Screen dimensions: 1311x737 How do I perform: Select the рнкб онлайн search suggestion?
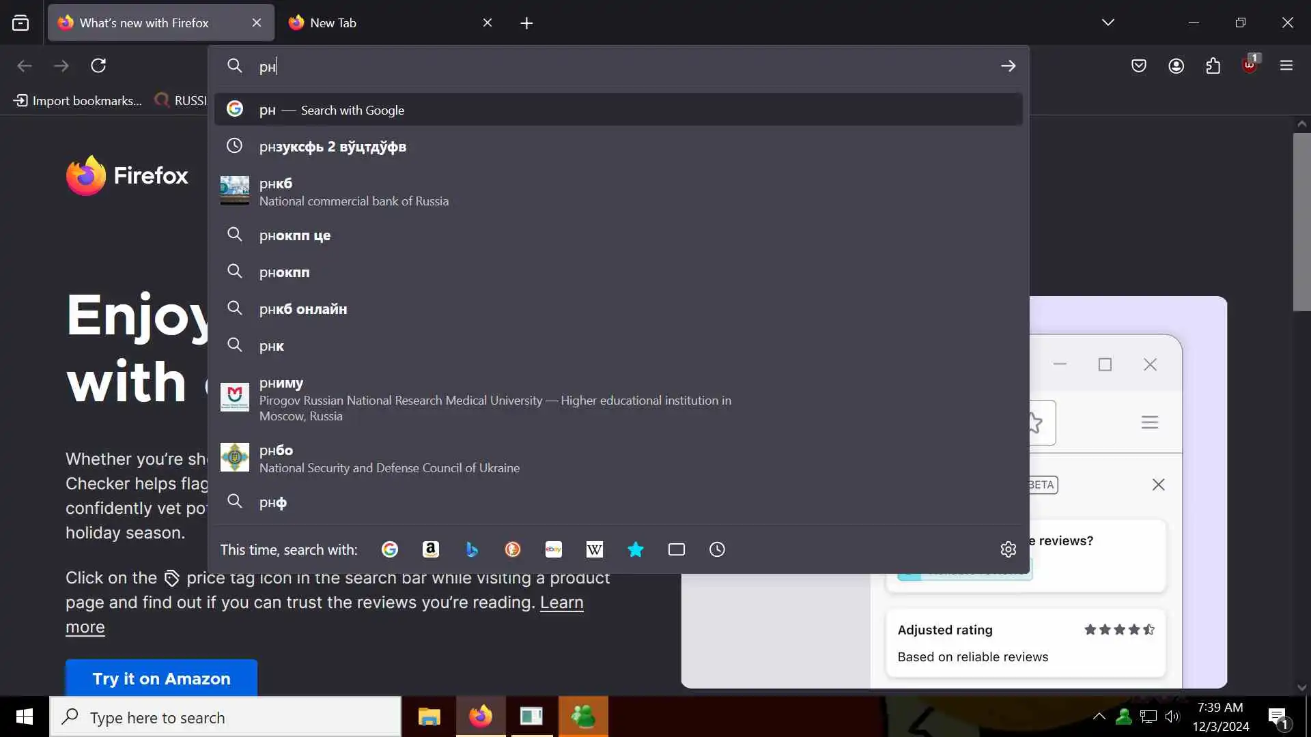(303, 309)
